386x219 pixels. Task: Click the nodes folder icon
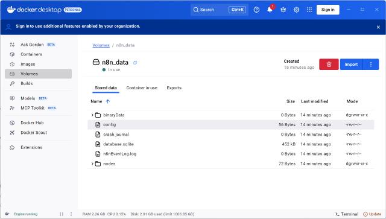coord(98,163)
